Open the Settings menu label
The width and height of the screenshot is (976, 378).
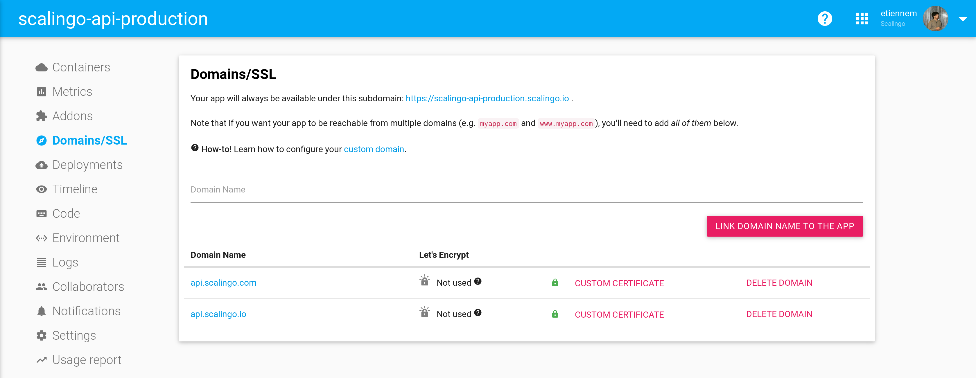74,336
